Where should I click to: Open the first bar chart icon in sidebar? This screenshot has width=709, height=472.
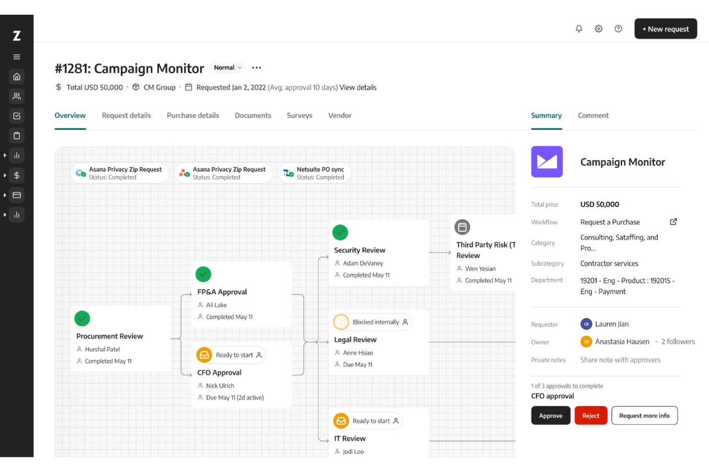coord(17,155)
